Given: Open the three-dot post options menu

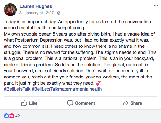Looking at the screenshot, I should (x=156, y=6).
